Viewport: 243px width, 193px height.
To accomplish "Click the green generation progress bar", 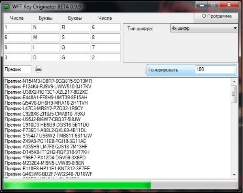I will [x=121, y=185].
